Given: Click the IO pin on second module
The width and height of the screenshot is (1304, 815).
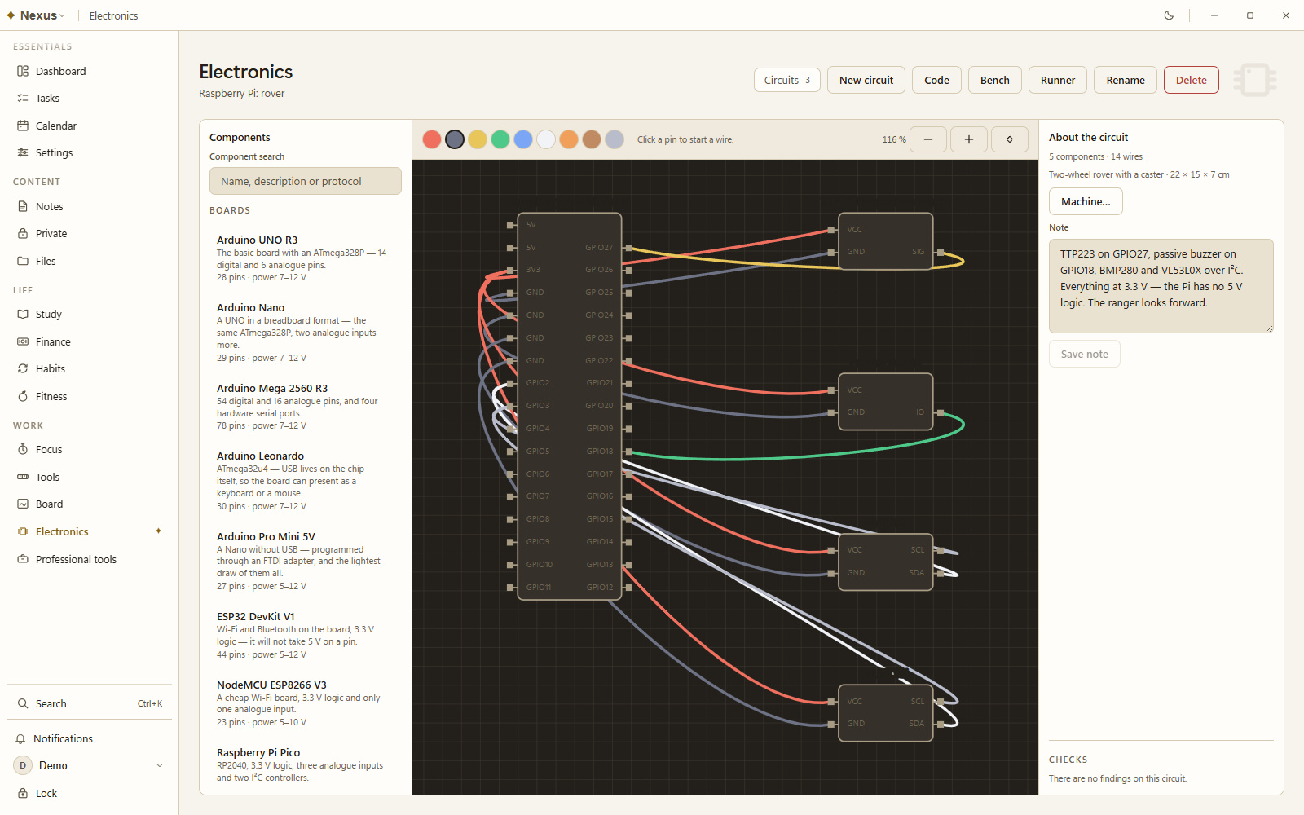Looking at the screenshot, I should coord(941,412).
